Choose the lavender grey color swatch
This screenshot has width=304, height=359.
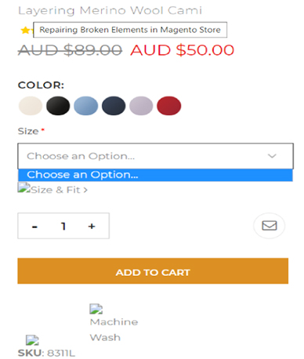click(141, 106)
